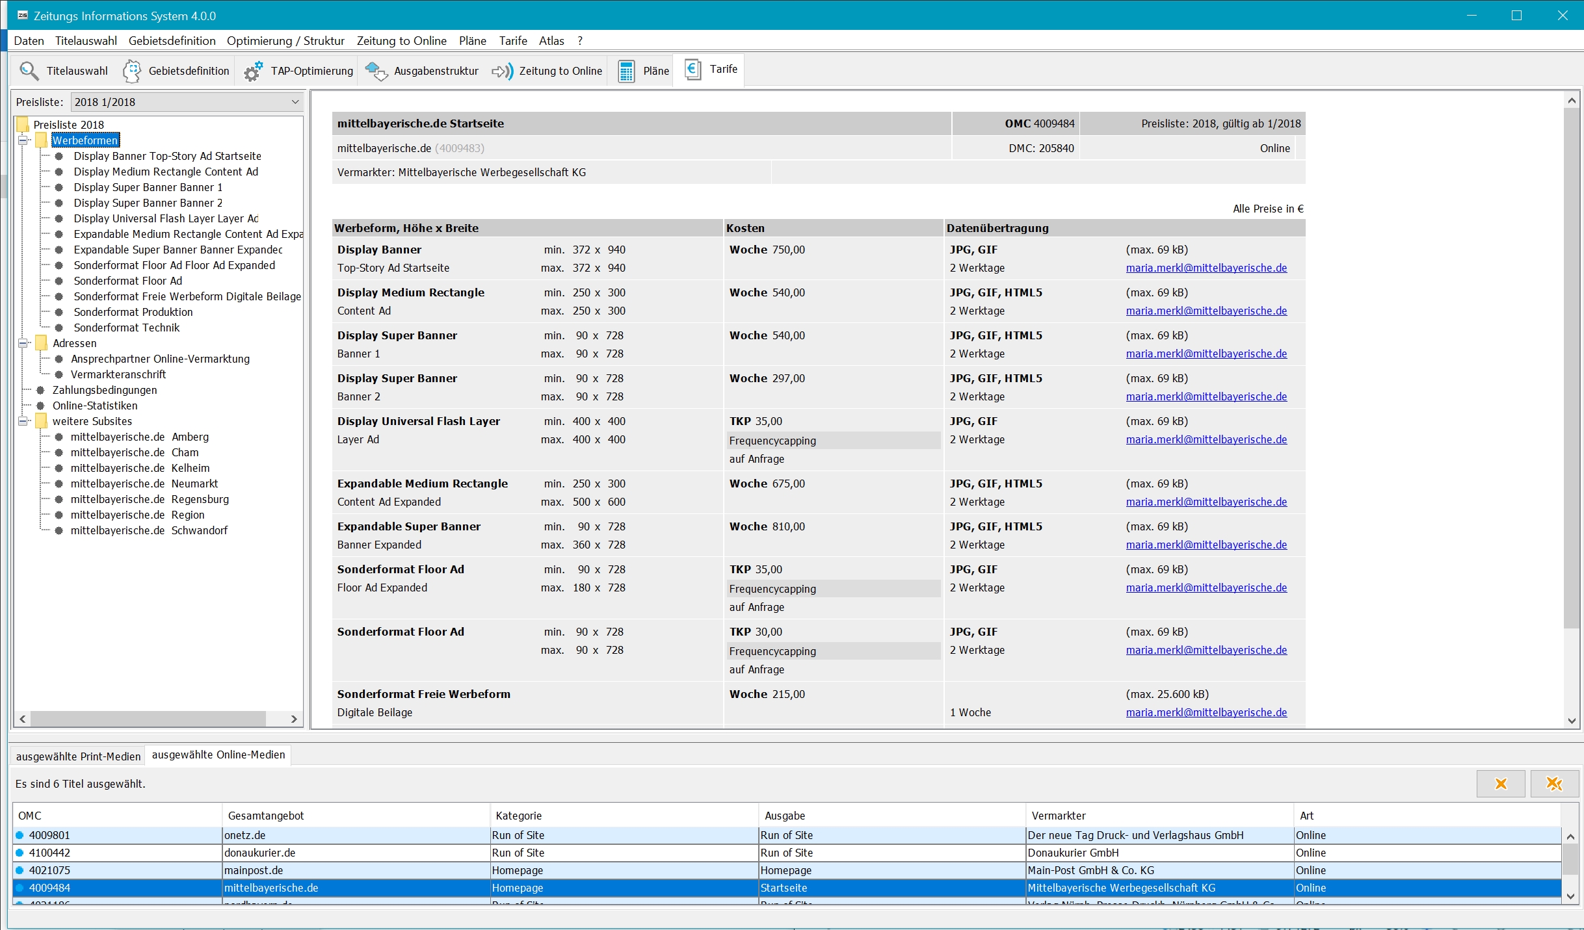Switch to ausgewählte Print-Medien tab
Image resolution: width=1584 pixels, height=930 pixels.
78,756
